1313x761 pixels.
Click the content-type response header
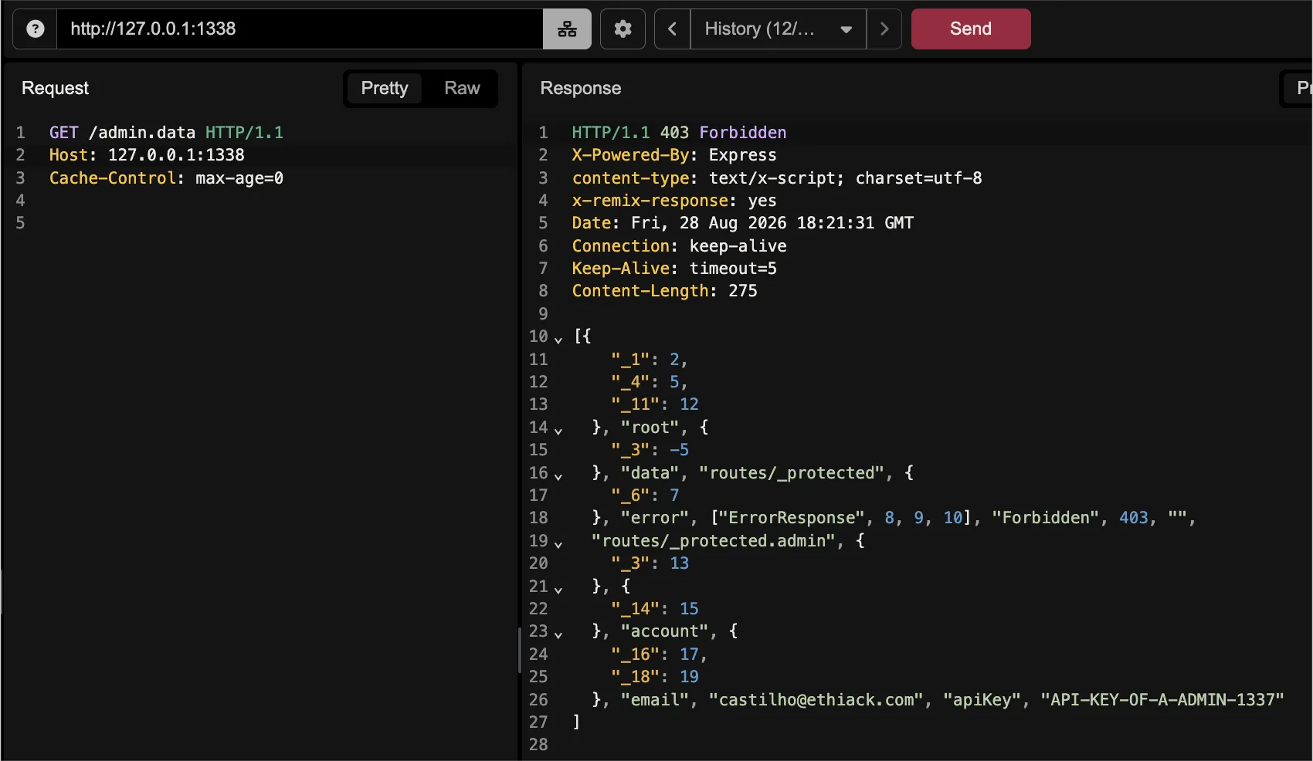pos(777,178)
